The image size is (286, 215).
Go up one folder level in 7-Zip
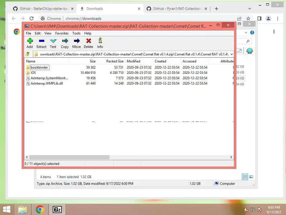tap(28, 54)
